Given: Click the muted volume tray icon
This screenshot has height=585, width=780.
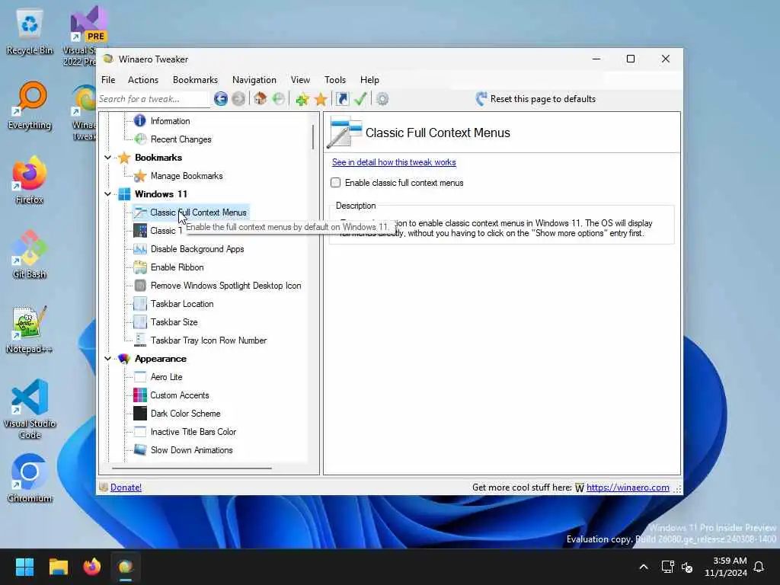Looking at the screenshot, I should tap(688, 567).
